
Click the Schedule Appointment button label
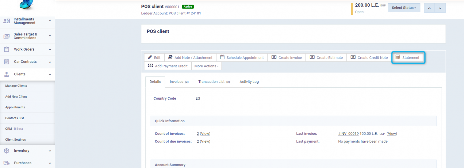click(x=245, y=58)
